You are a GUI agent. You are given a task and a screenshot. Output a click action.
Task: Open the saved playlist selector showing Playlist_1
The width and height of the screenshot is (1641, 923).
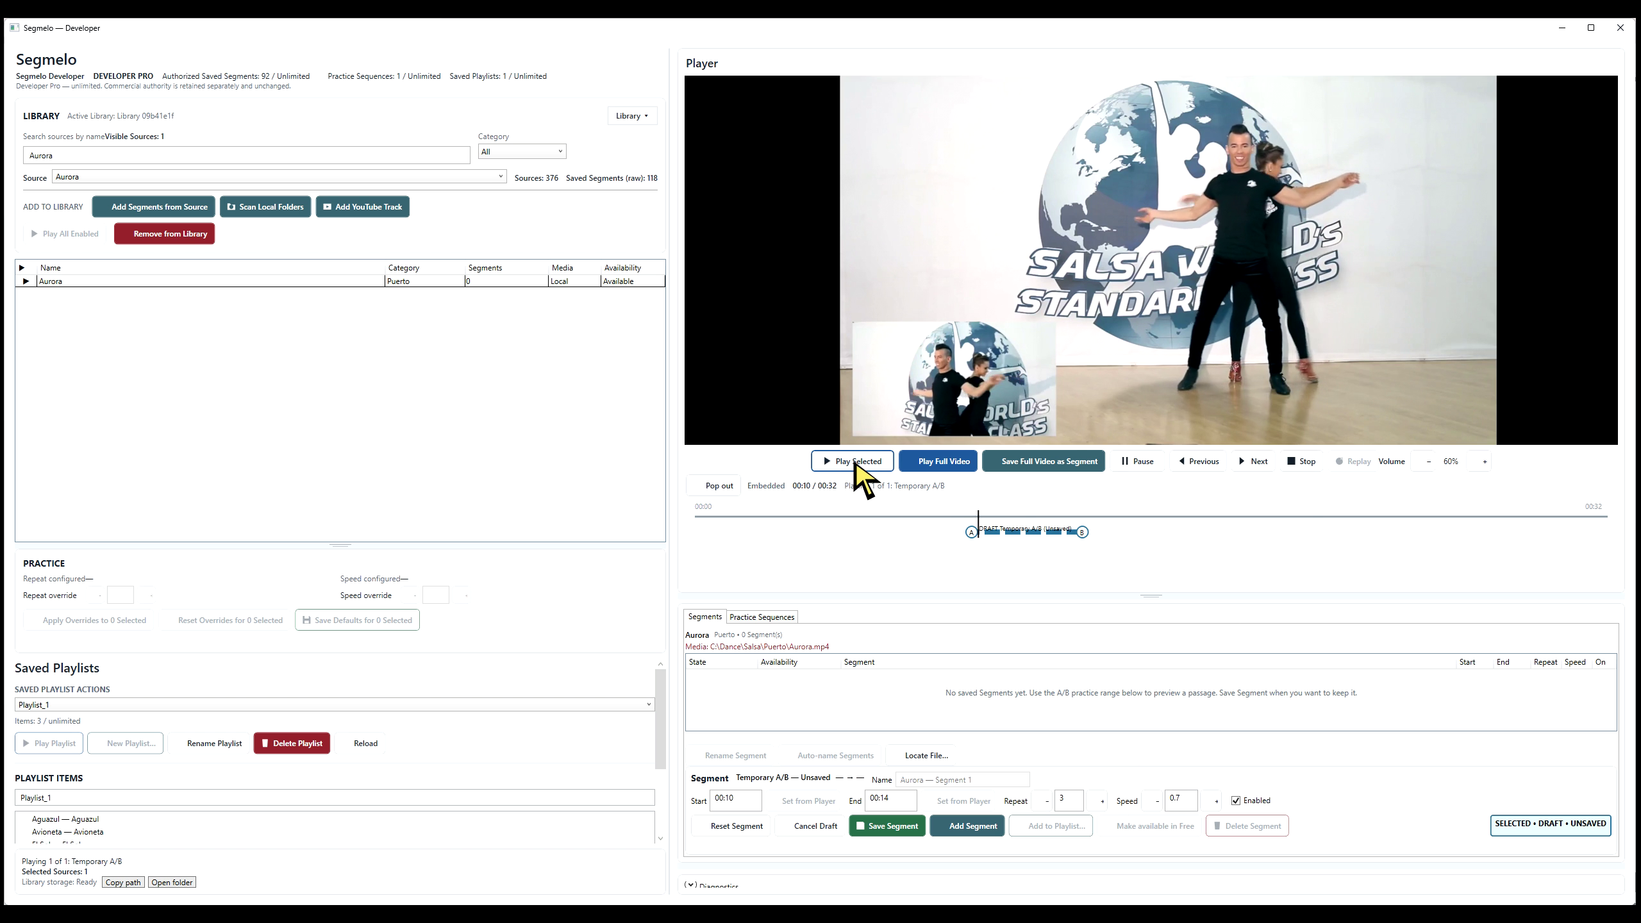[x=335, y=704]
